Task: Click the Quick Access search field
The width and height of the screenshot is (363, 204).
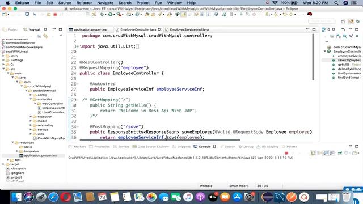Action: (322, 21)
